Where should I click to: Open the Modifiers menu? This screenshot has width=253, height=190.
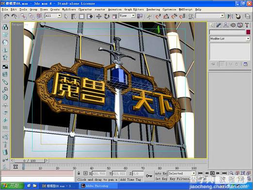pyautogui.click(x=69, y=10)
